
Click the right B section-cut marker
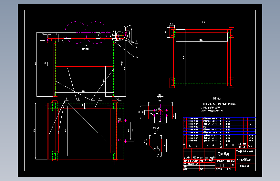(122, 62)
